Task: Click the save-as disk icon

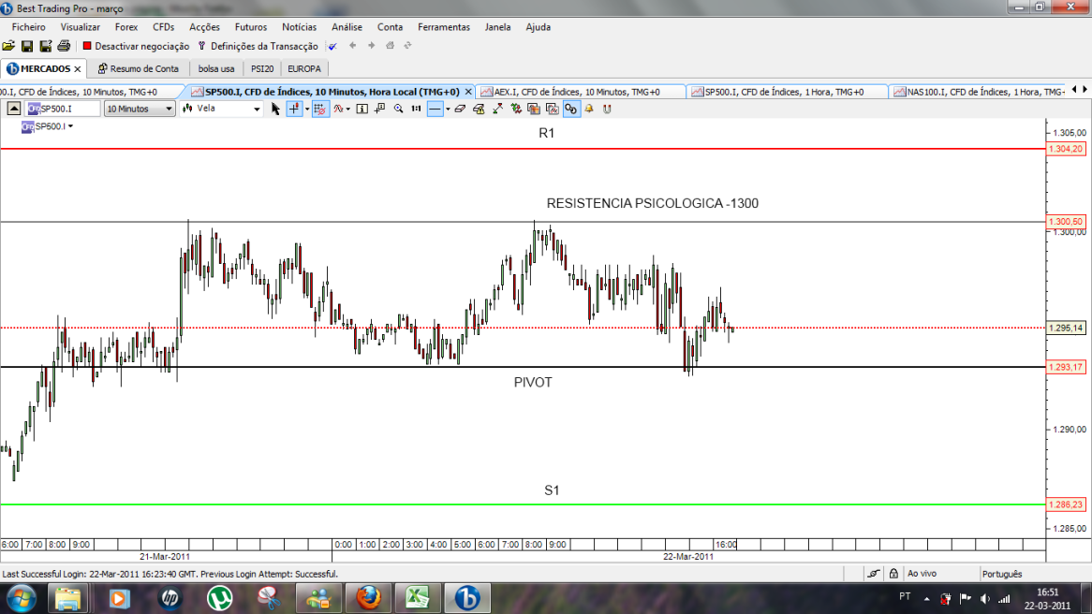Action: [45, 46]
